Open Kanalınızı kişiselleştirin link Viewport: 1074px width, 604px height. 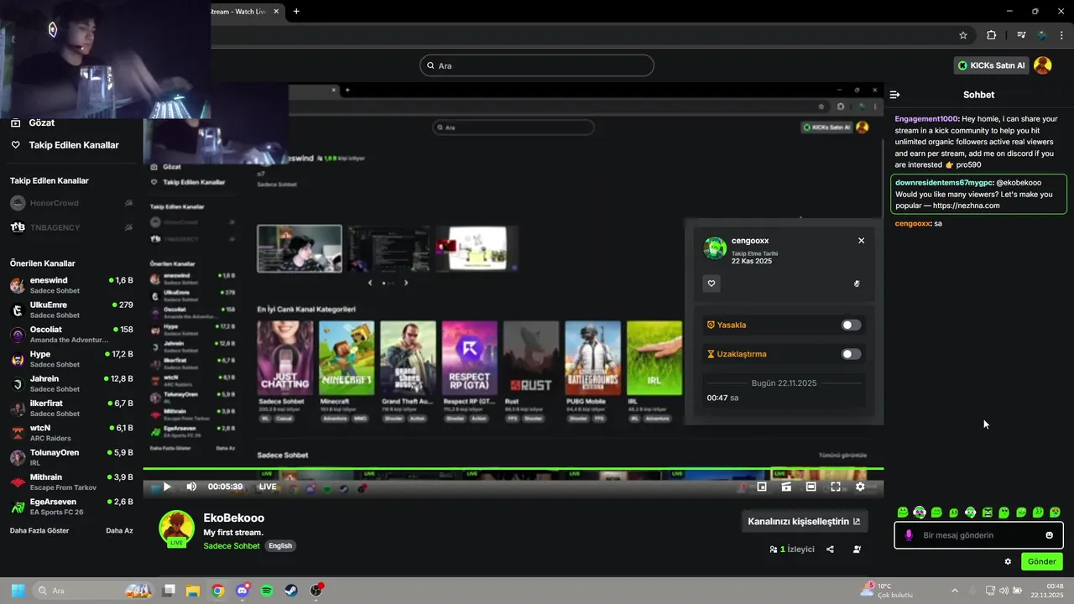804,521
